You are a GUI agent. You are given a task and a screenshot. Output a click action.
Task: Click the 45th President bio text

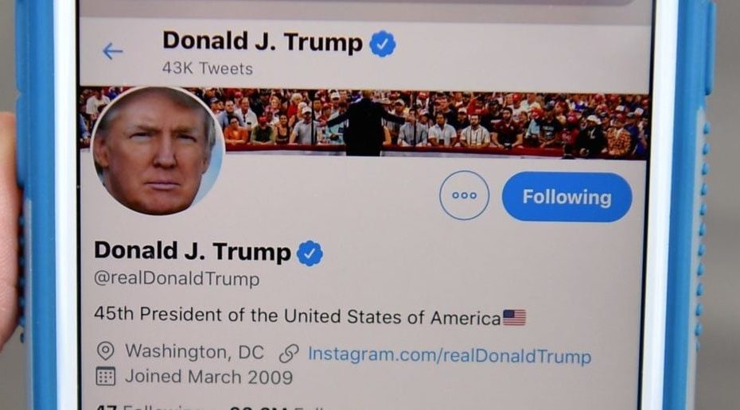click(x=298, y=315)
